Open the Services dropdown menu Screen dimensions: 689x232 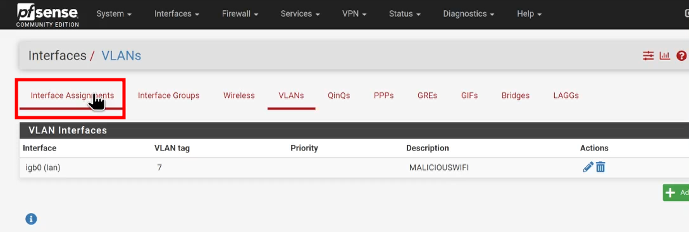(300, 14)
